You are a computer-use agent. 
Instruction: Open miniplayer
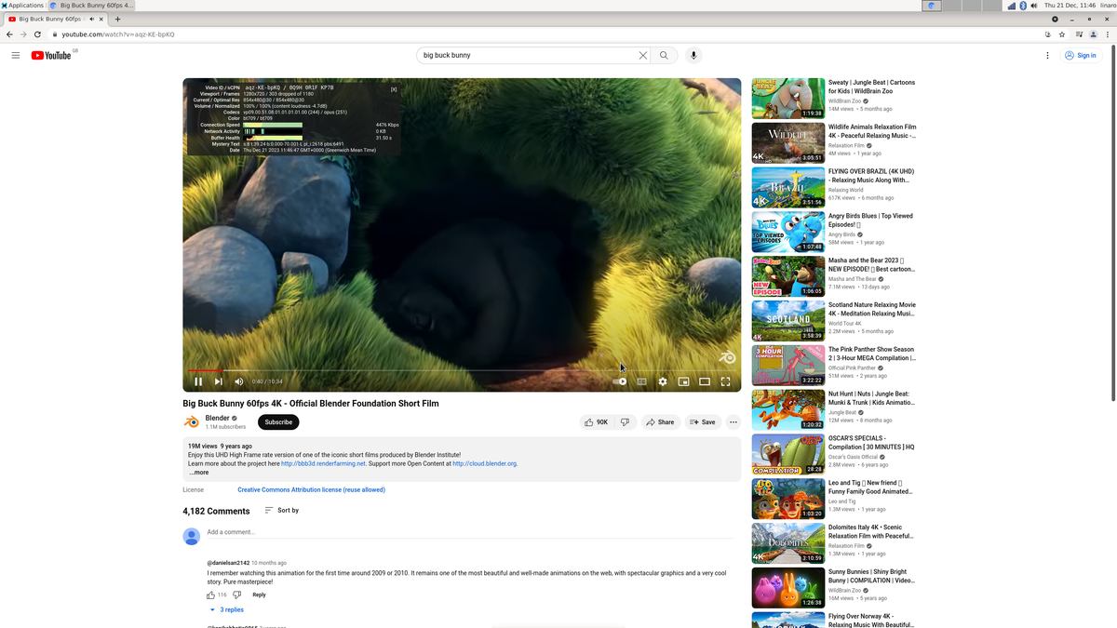coord(683,381)
